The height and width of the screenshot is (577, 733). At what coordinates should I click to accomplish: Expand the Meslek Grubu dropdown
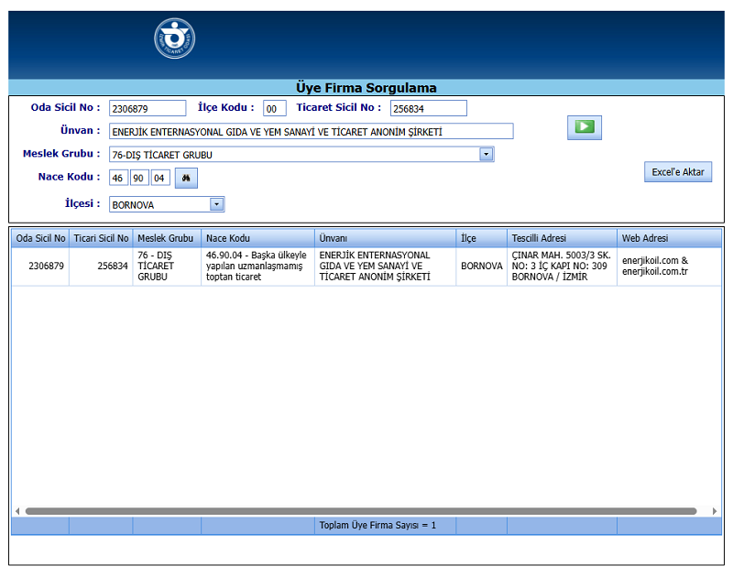tap(487, 155)
